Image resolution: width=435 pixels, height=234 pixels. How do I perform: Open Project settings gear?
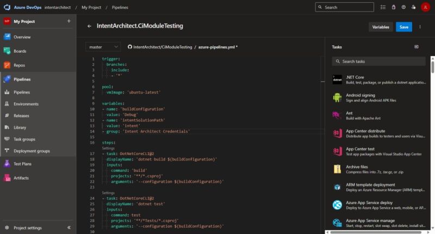pos(7,227)
